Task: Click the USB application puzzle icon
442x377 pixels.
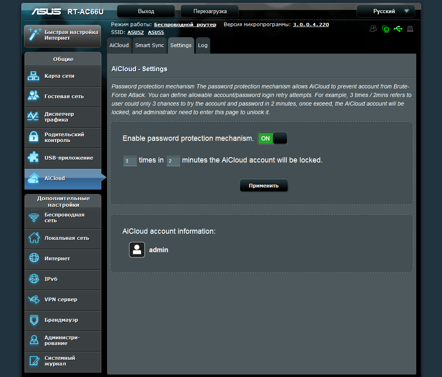Action: (x=33, y=157)
